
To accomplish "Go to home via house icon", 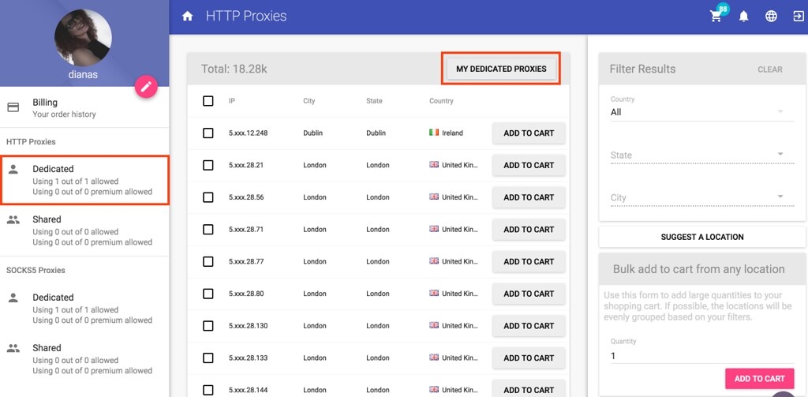I will pyautogui.click(x=188, y=17).
